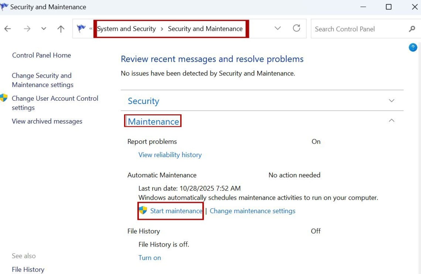The image size is (421, 274).
Task: Turn on File History
Action: [x=150, y=258]
